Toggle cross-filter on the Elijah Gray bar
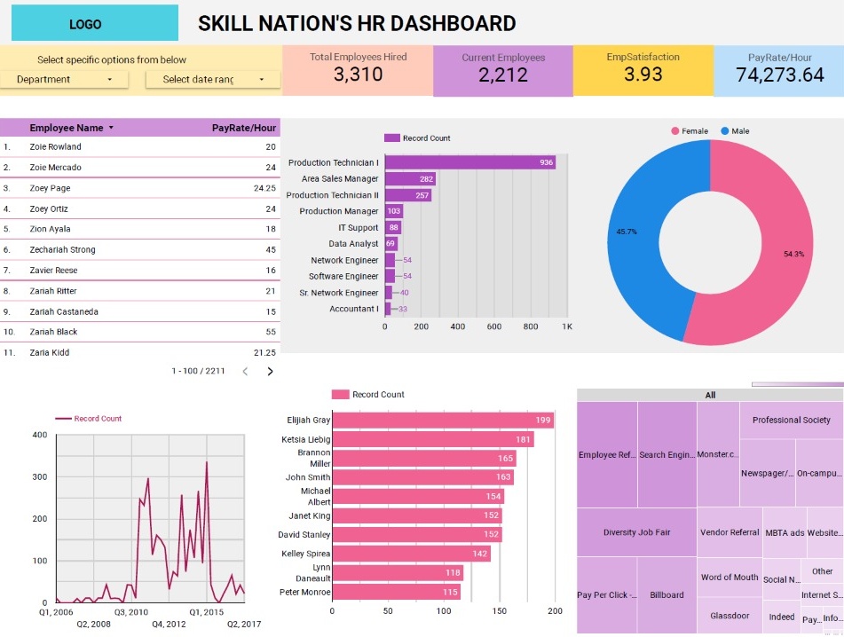The height and width of the screenshot is (637, 844). tap(444, 419)
